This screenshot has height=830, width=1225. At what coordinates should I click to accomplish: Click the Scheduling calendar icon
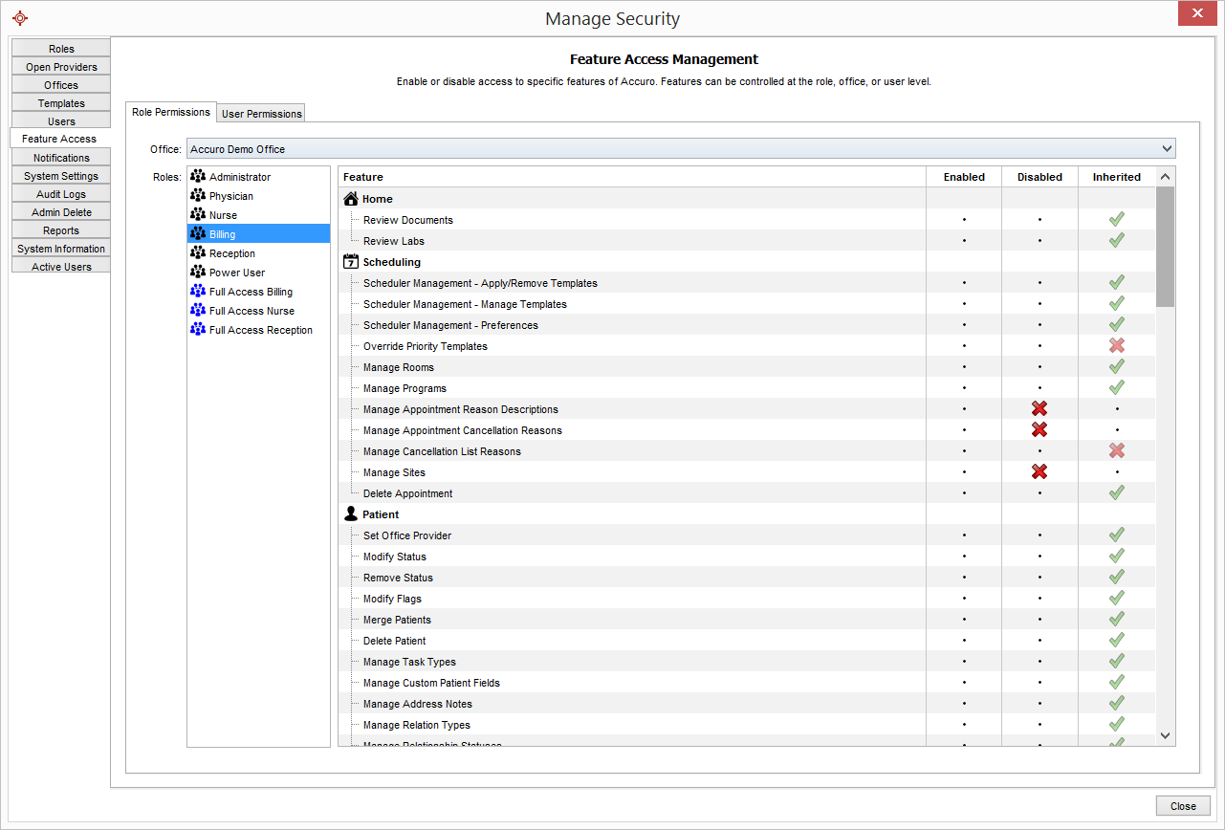349,261
